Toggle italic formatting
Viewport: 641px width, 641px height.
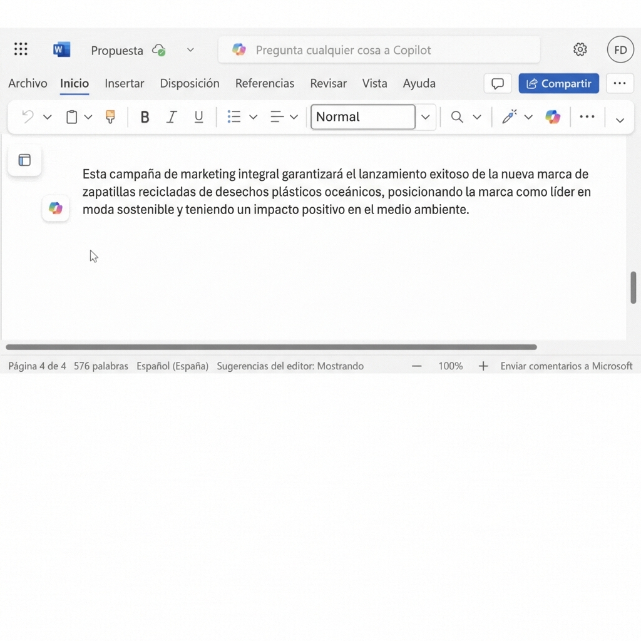172,116
